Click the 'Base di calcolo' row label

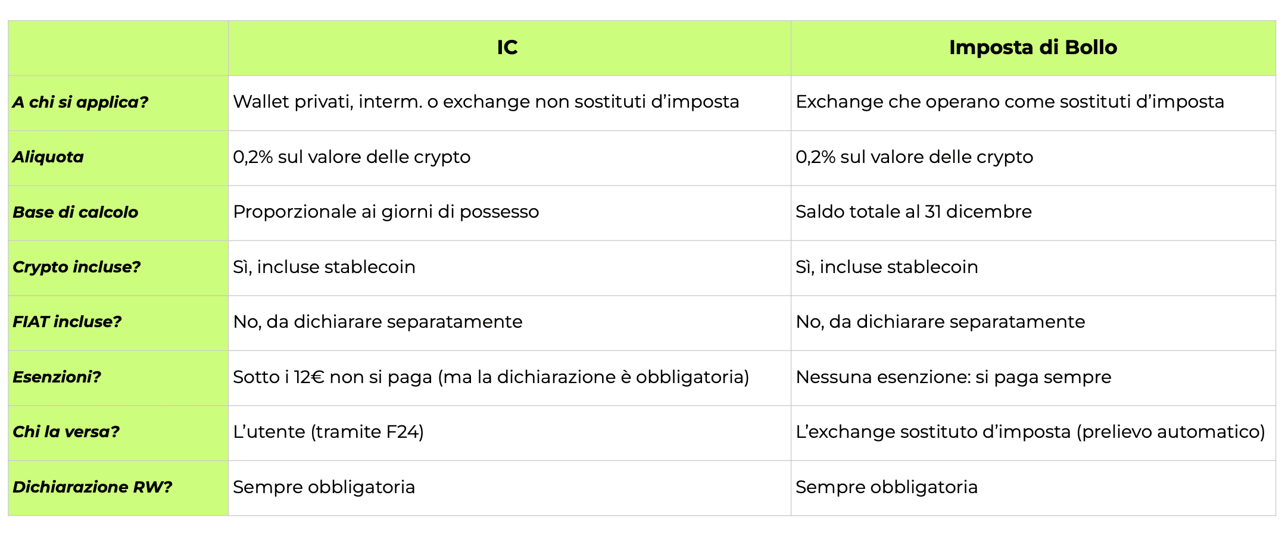point(76,212)
